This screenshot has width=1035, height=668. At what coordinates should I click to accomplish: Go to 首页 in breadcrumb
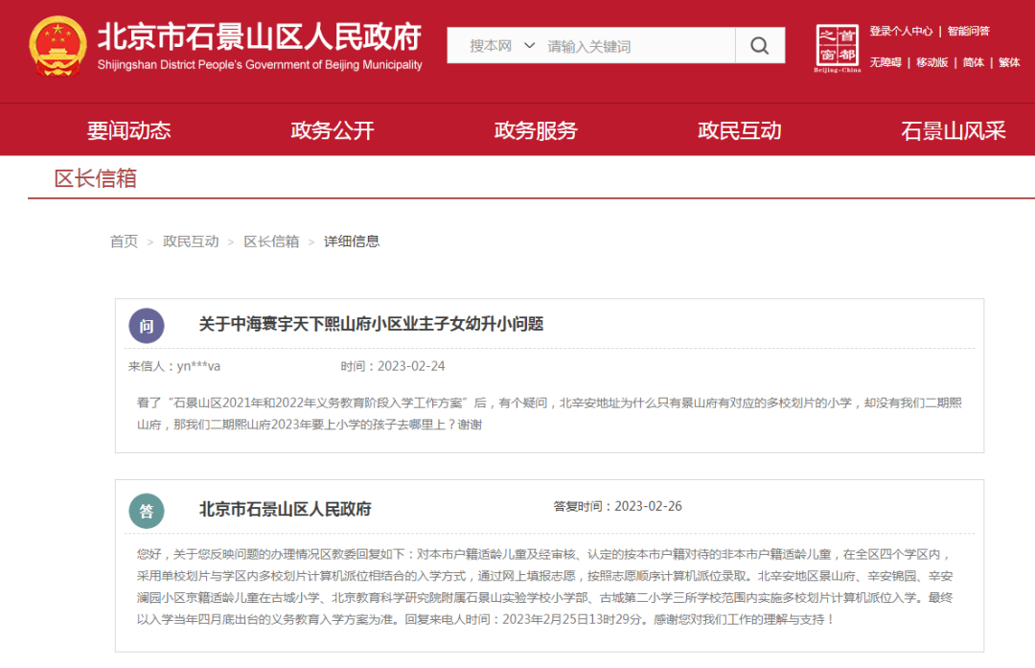[124, 242]
